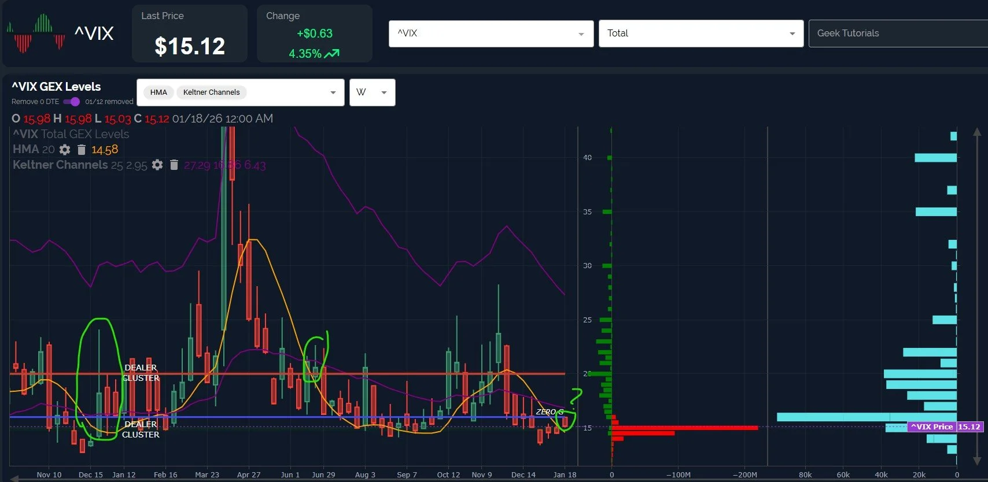Click the Last Price $15.12 card
The height and width of the screenshot is (482, 988).
pos(190,34)
